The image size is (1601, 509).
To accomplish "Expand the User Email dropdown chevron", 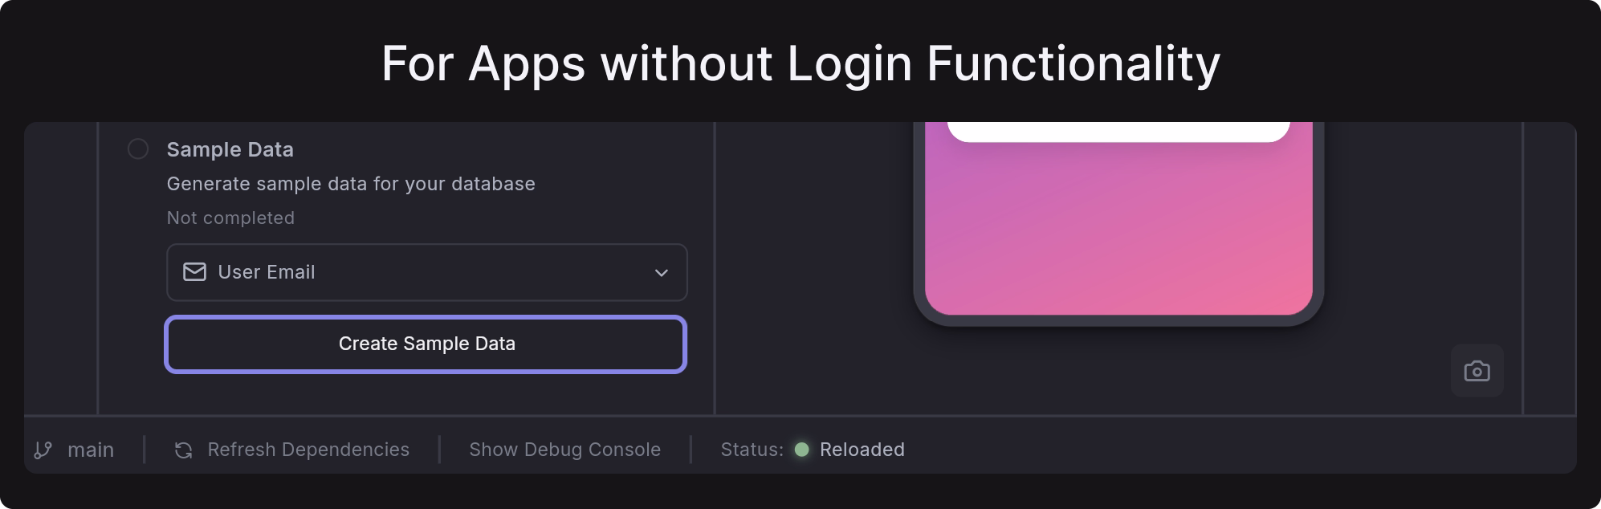I will coord(661,273).
